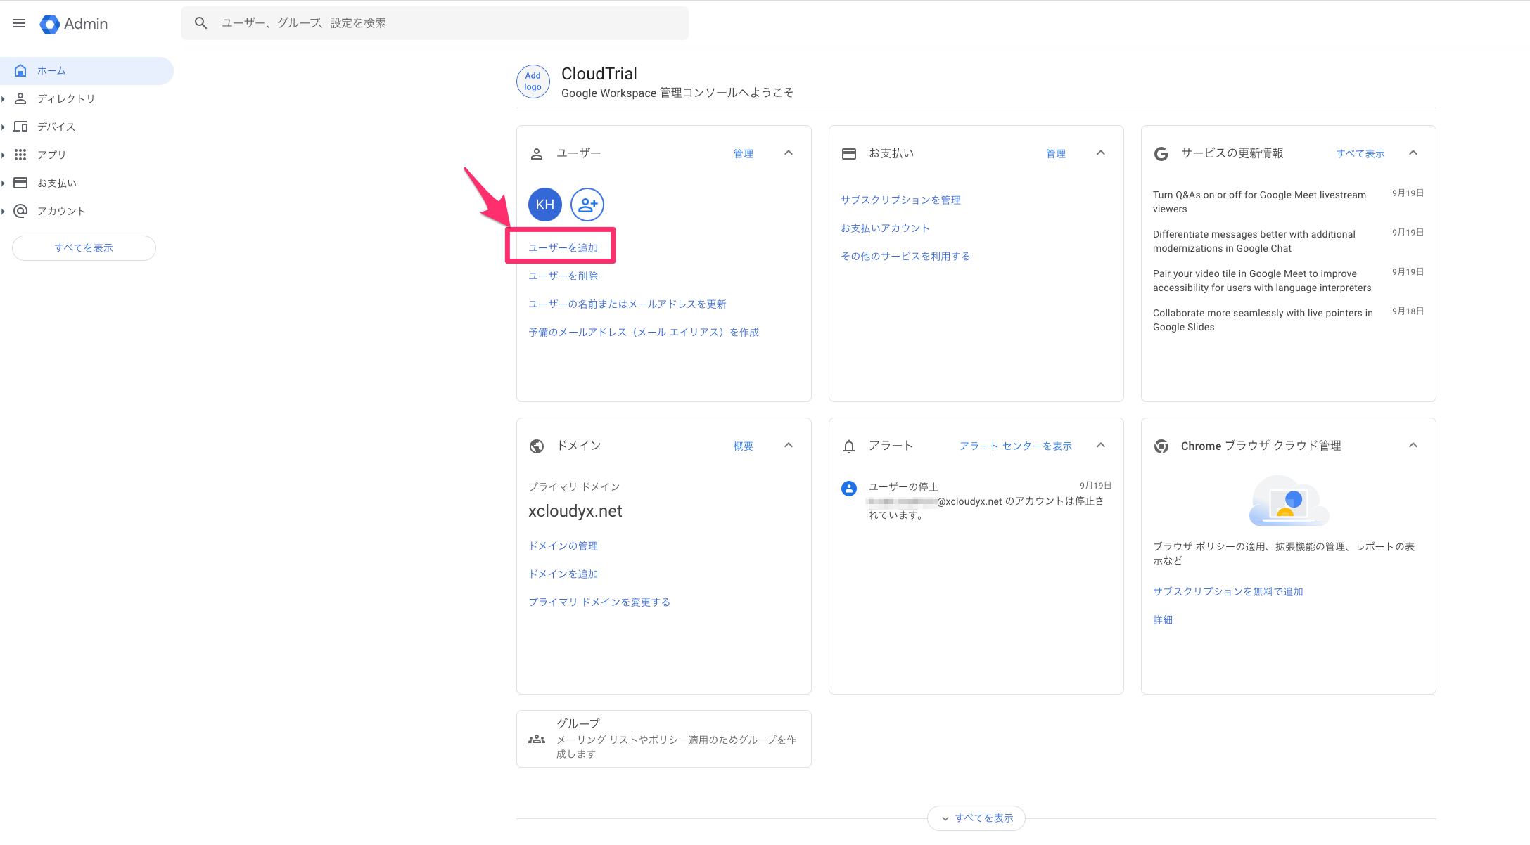Select the デバイス sidebar icon

click(x=20, y=127)
